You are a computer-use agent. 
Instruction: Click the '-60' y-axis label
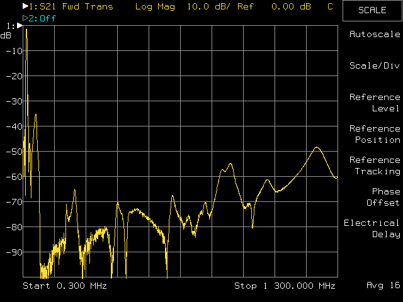coord(14,177)
